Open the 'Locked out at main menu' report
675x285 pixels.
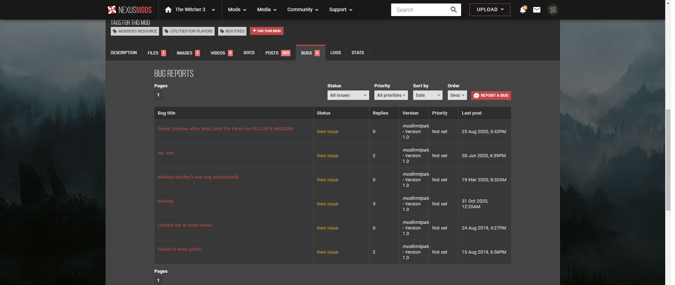[185, 225]
